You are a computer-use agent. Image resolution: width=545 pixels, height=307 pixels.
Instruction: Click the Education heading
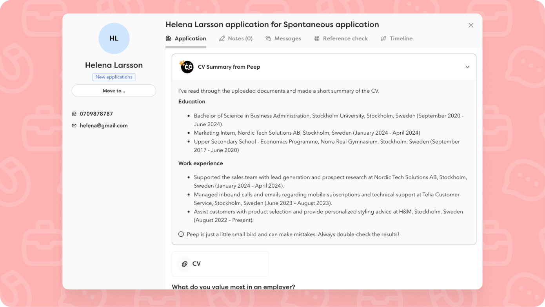[x=192, y=102]
